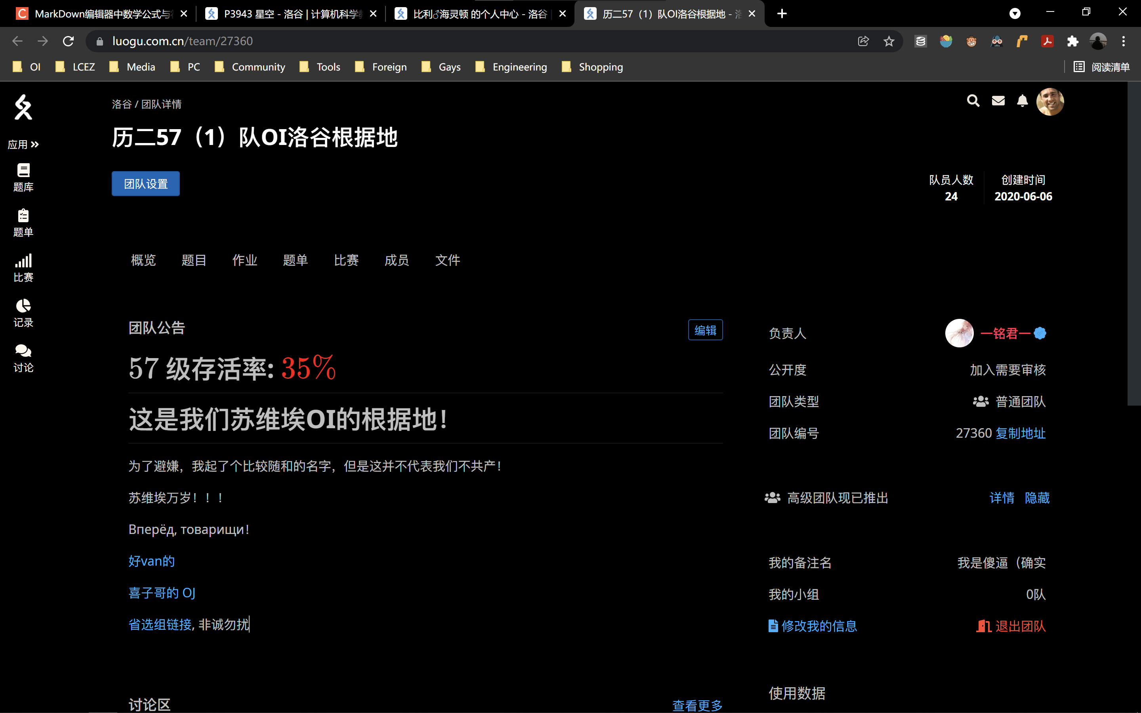Open the Extensions puzzle icon
This screenshot has width=1141, height=713.
pos(1072,41)
